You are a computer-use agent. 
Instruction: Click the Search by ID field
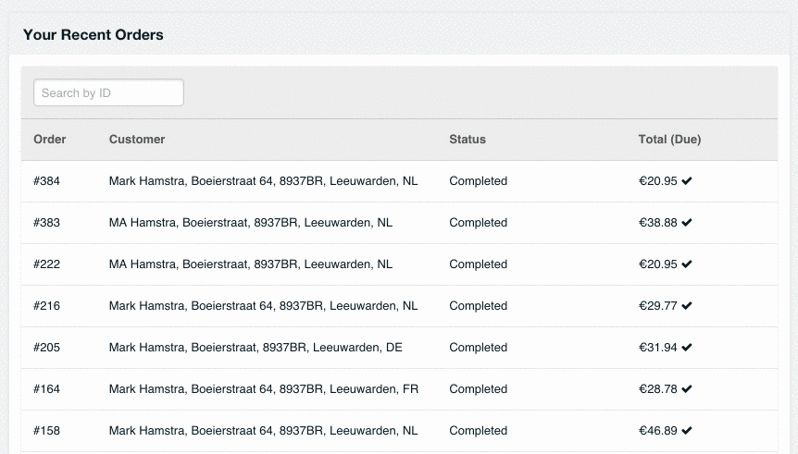click(108, 92)
